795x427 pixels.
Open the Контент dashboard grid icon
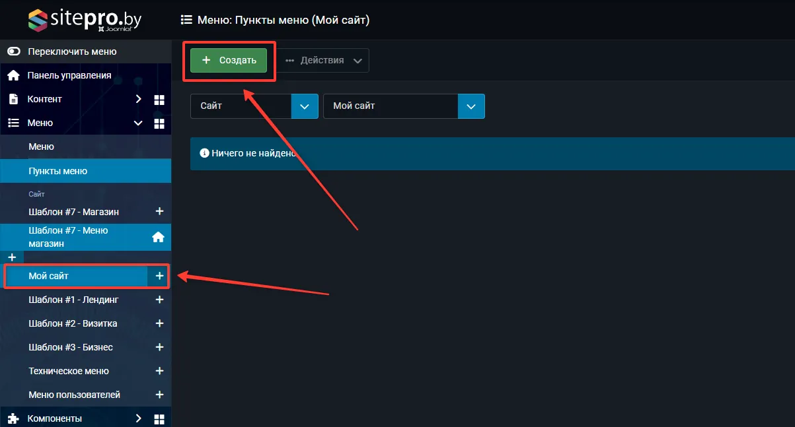(x=159, y=100)
